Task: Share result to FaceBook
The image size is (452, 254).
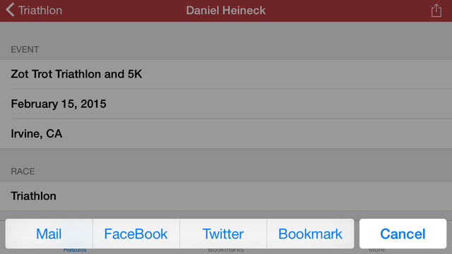Action: click(x=136, y=234)
